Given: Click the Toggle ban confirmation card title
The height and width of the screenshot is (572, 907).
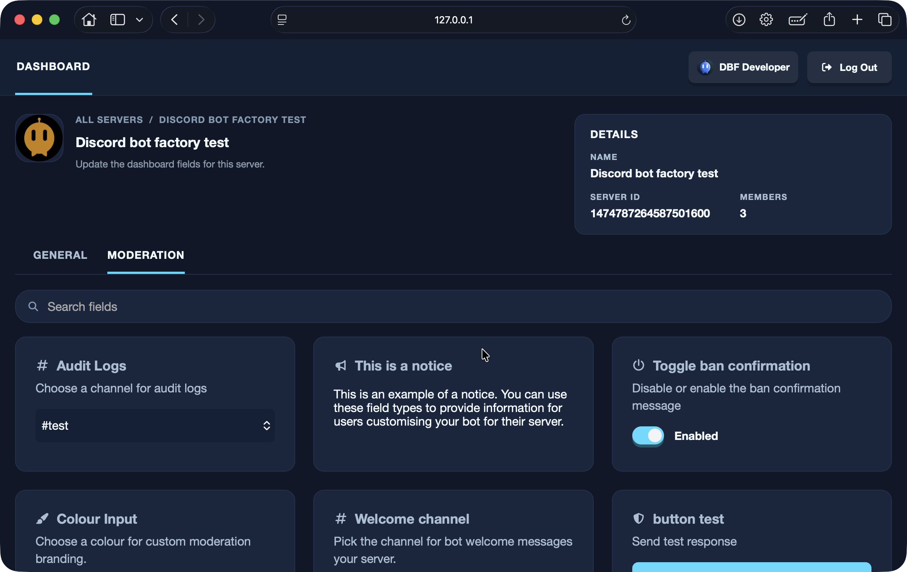Looking at the screenshot, I should coord(732,366).
